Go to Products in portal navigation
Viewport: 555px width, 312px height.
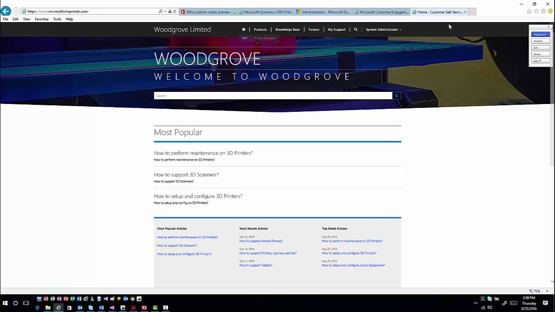(260, 29)
